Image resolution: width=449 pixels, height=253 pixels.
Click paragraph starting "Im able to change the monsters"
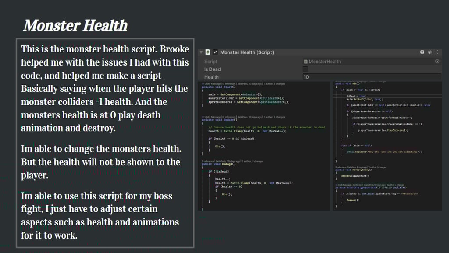click(100, 162)
